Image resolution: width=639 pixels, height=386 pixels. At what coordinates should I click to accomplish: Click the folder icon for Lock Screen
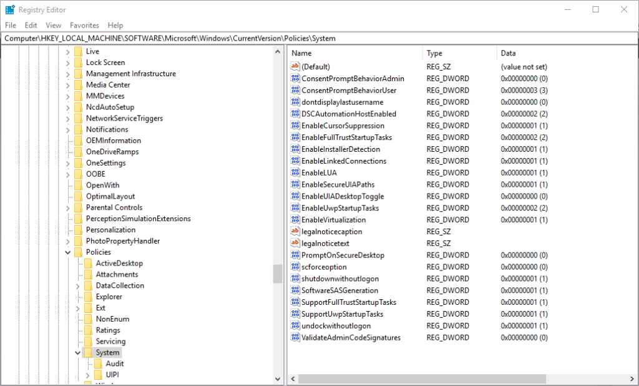tap(78, 62)
